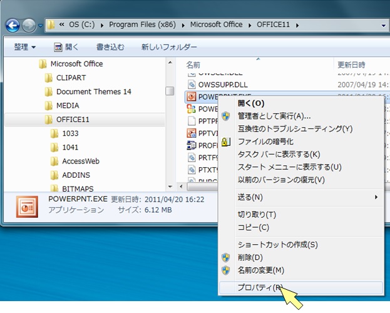Select the AccessWeb folder in tree
This screenshot has height=313, width=390.
tap(81, 162)
